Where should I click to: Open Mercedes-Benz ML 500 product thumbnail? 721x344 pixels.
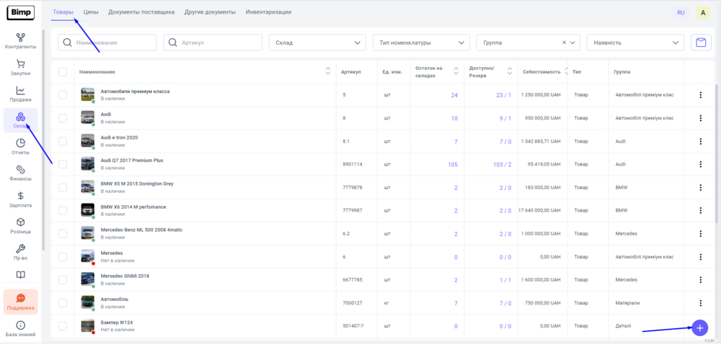[87, 233]
